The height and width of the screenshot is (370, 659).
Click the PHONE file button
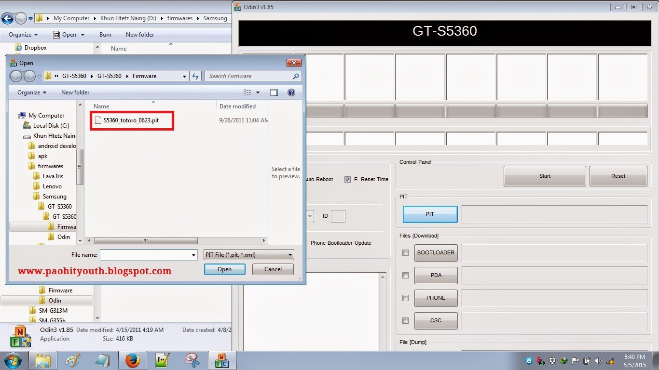click(436, 298)
